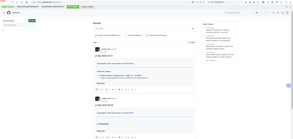Viewport: 293px width, 139px height.
Task: Toggle heart reaction with 24 on first release
Action: coord(121,89)
